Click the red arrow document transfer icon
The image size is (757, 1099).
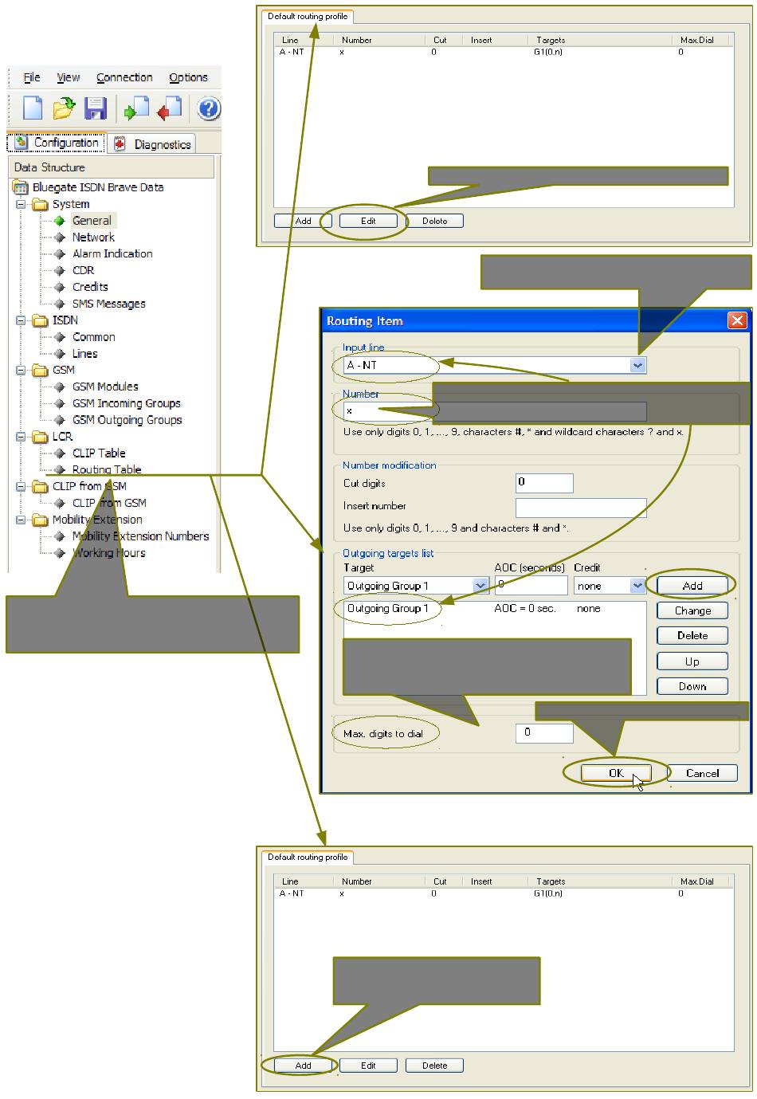point(169,108)
